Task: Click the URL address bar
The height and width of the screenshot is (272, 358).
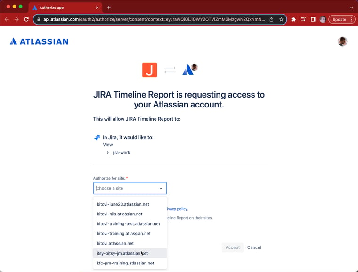Action: [x=154, y=19]
